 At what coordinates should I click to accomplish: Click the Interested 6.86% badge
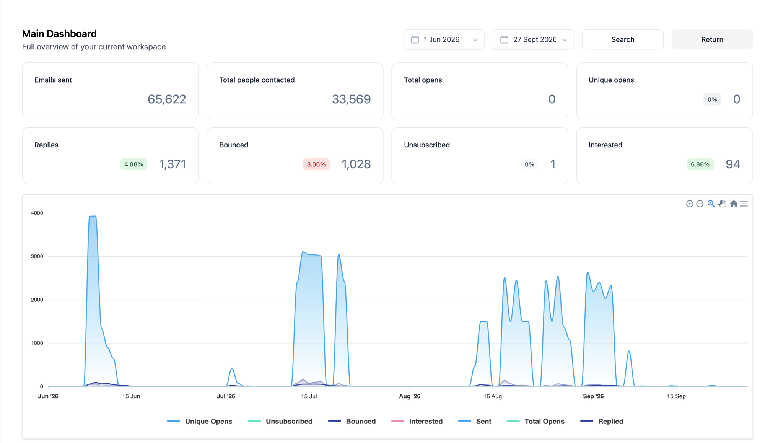[700, 164]
